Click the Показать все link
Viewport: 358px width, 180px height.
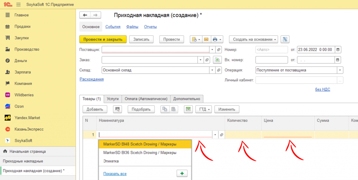(x=115, y=174)
